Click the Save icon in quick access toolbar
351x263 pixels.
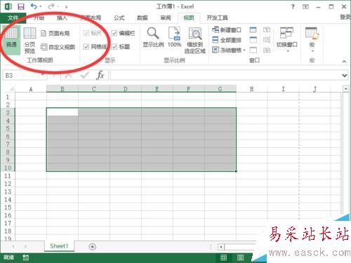[21, 6]
